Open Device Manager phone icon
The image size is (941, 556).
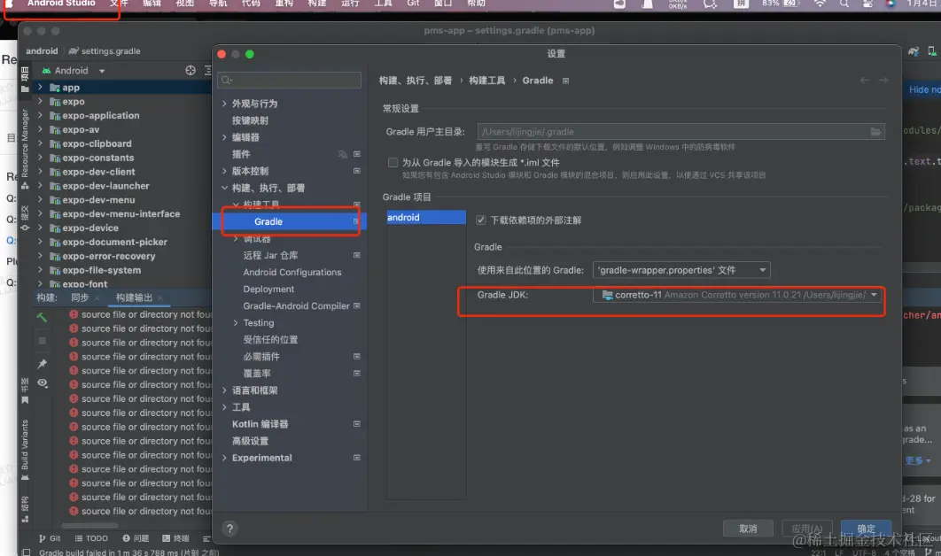[x=932, y=51]
